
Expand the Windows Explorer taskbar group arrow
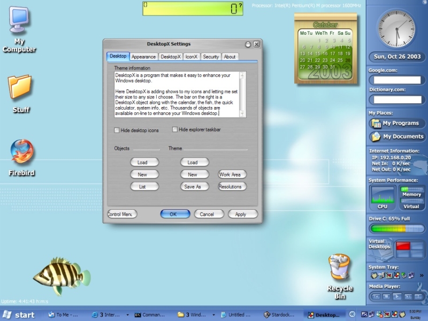tap(213, 315)
